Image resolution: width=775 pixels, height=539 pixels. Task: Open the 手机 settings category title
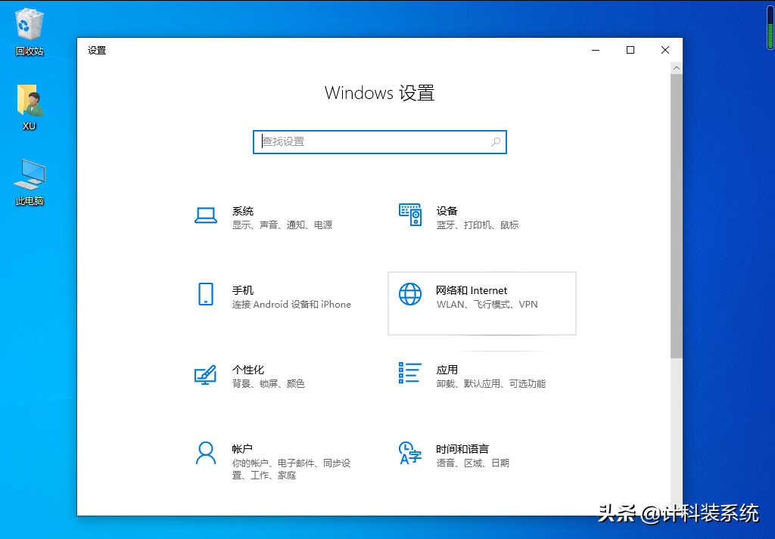243,291
